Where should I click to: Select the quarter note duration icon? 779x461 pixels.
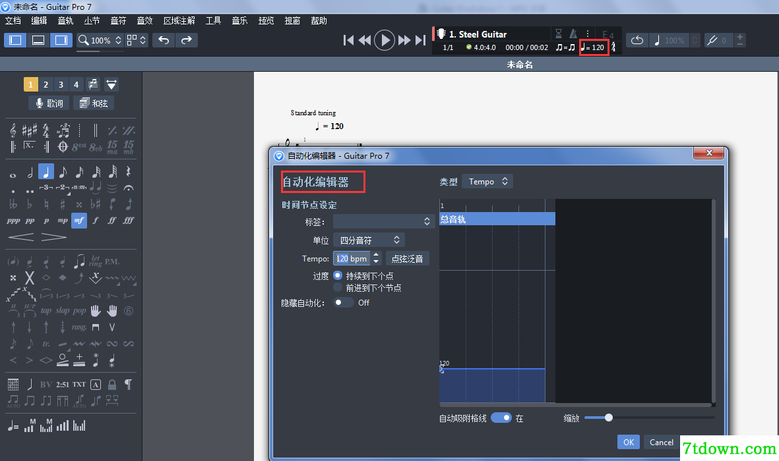(x=46, y=172)
